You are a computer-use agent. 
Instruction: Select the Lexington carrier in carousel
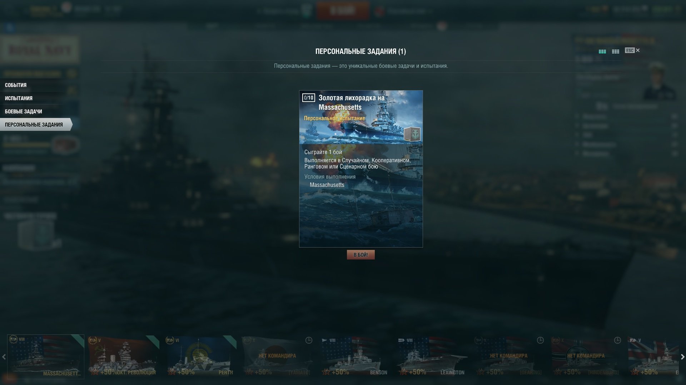pyautogui.click(x=432, y=356)
